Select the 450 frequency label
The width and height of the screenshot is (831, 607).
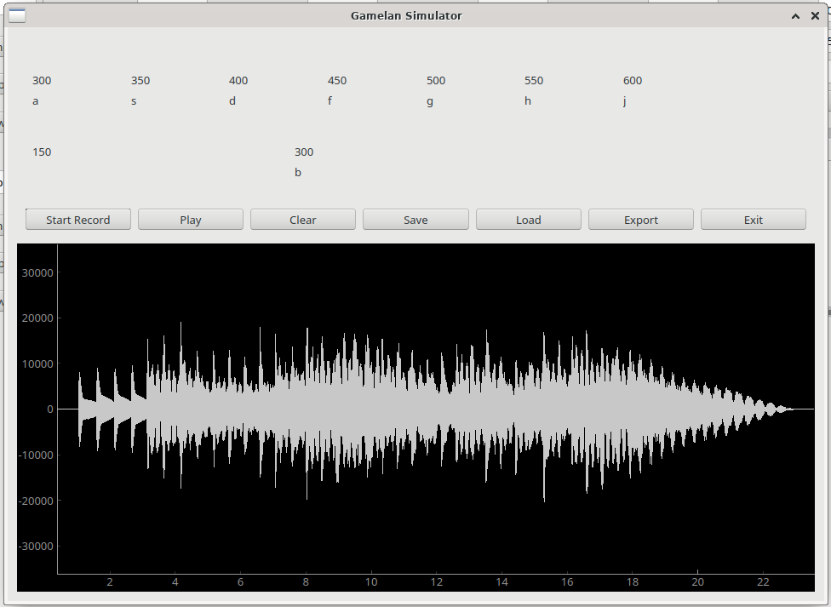[x=337, y=81]
